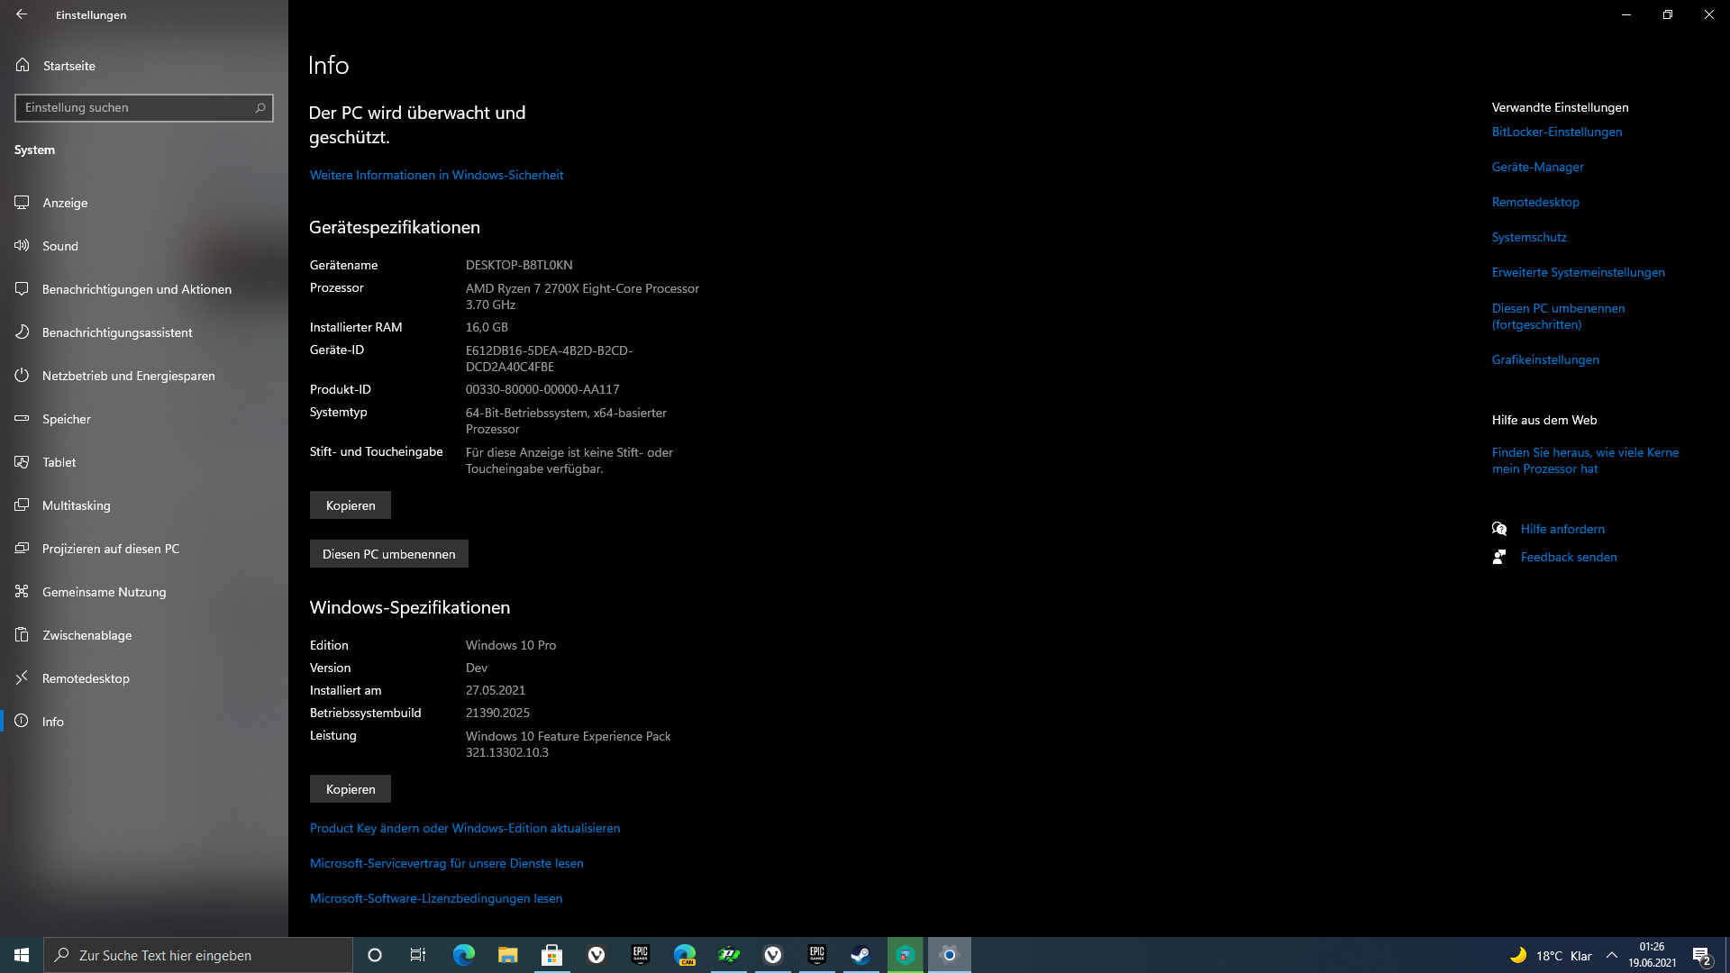Click Feedback senden person icon
The image size is (1730, 973).
click(1499, 557)
